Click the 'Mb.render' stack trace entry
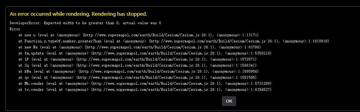The image size is (360, 112). click(145, 84)
